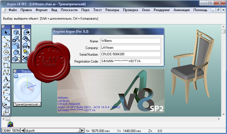Open the Проверка menu
The width and height of the screenshot is (227, 134).
(x=130, y=10)
